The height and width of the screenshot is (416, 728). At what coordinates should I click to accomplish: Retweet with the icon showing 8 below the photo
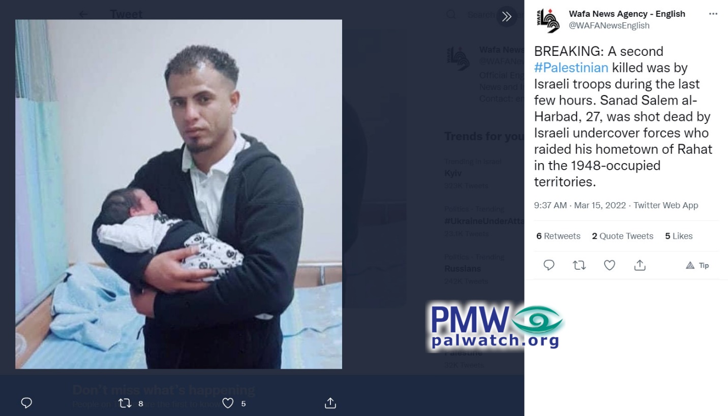130,403
